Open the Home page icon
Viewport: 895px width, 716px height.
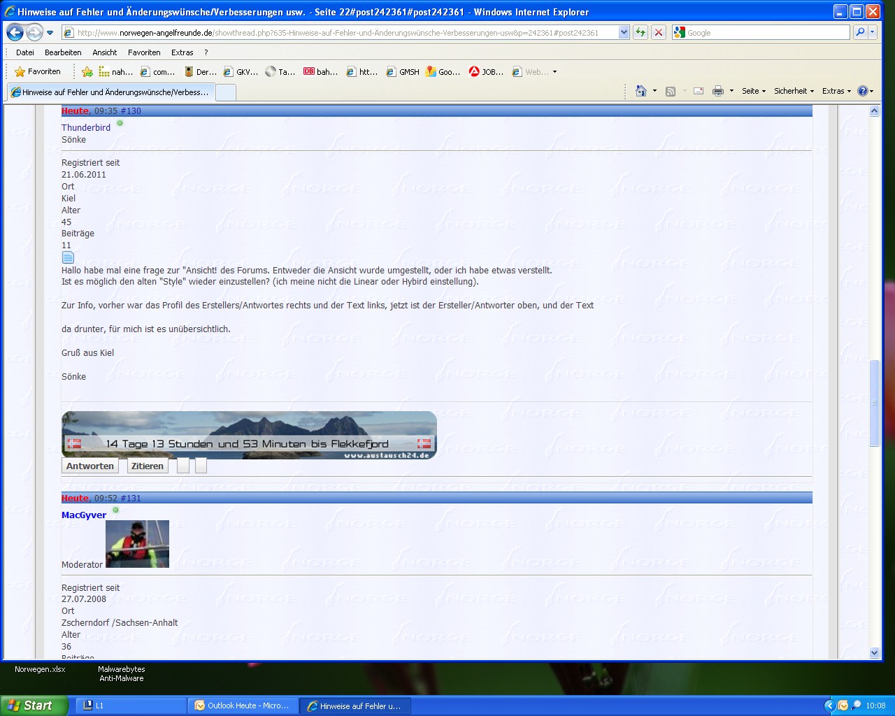point(640,91)
